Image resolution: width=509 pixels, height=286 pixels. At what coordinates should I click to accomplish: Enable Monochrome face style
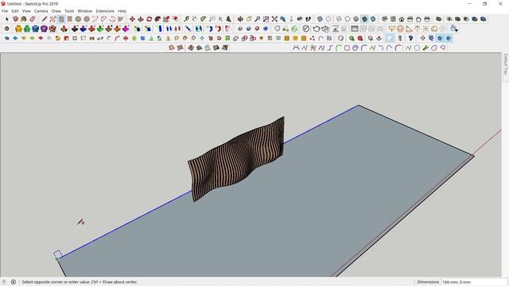pos(373,19)
